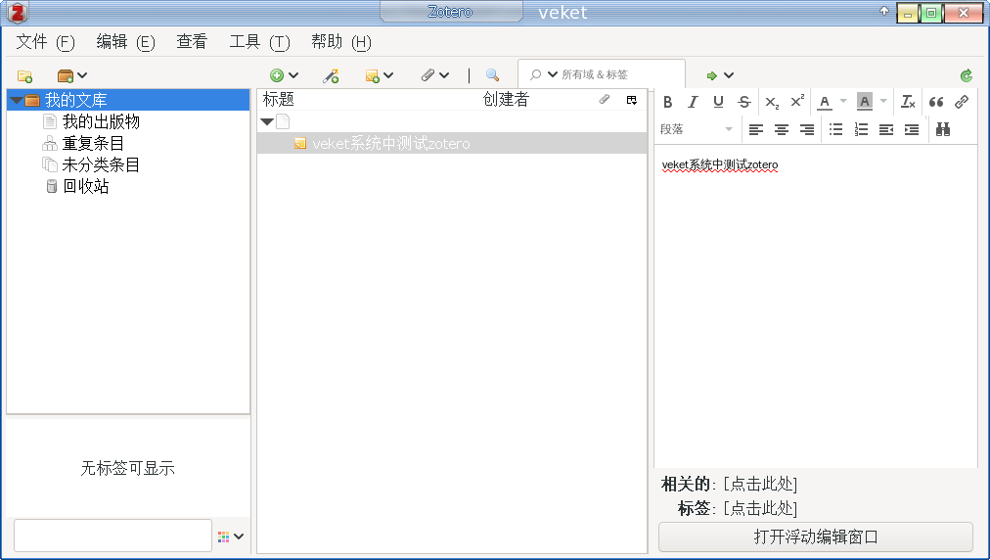Viewport: 990px width, 560px height.
Task: Sort by 创建者 column header
Action: [506, 99]
